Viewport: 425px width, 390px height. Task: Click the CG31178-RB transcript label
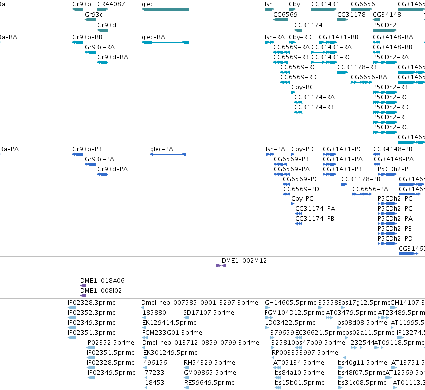357,67
